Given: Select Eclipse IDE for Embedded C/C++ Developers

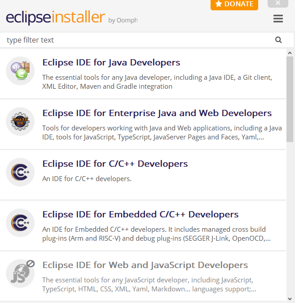Looking at the screenshot, I should (x=143, y=226).
